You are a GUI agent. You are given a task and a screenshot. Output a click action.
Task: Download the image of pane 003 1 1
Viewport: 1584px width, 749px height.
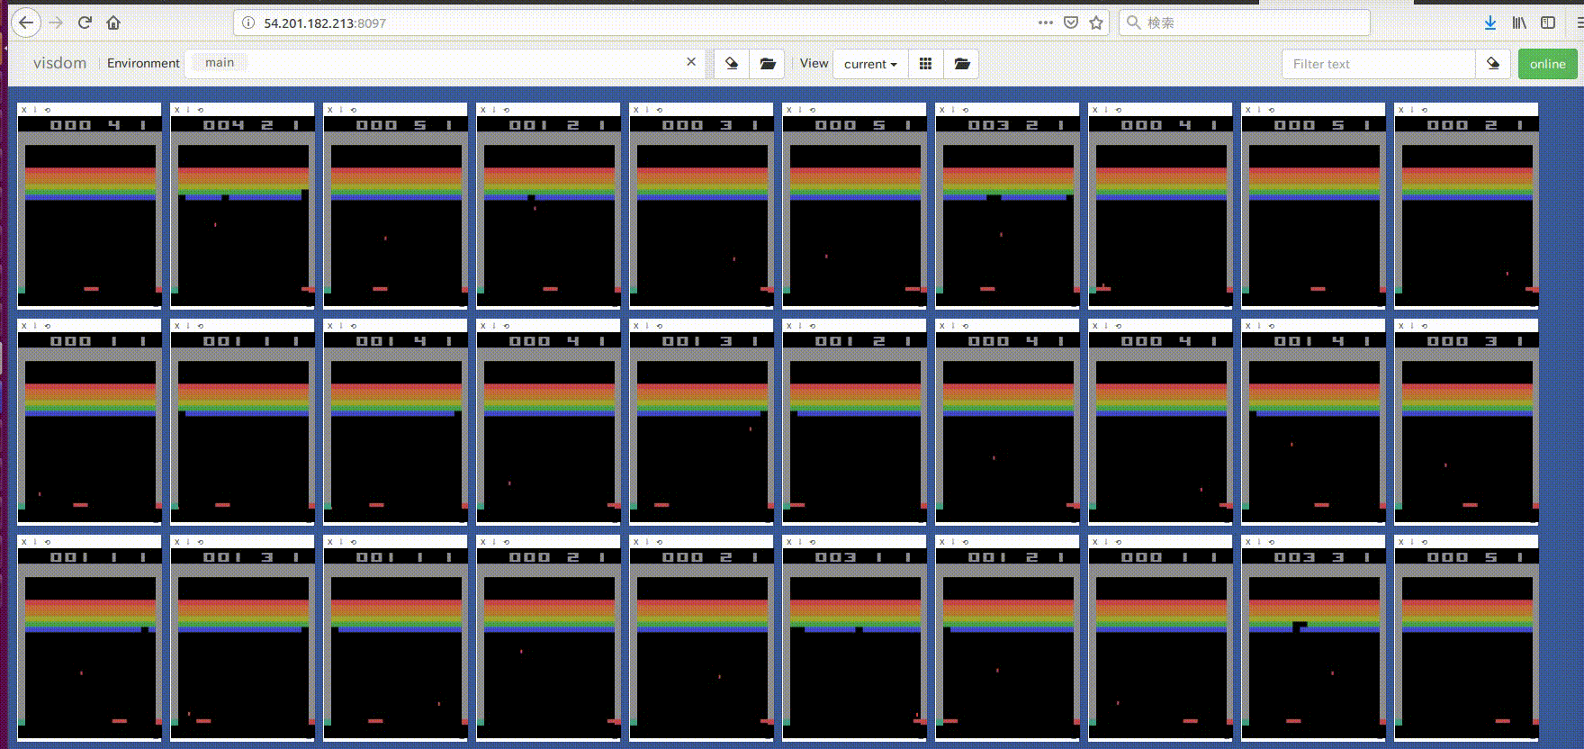click(x=800, y=542)
